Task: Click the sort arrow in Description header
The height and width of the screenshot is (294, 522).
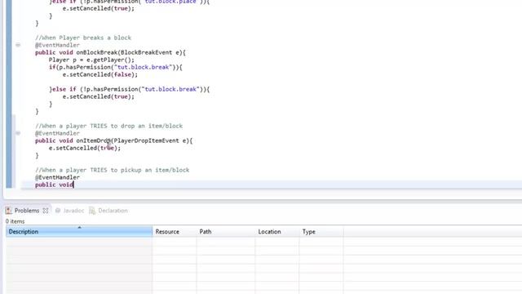Action: [79, 227]
